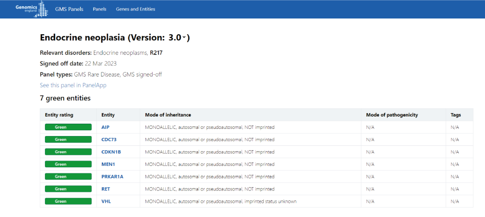Open the PRKAR1A gene link

click(112, 176)
